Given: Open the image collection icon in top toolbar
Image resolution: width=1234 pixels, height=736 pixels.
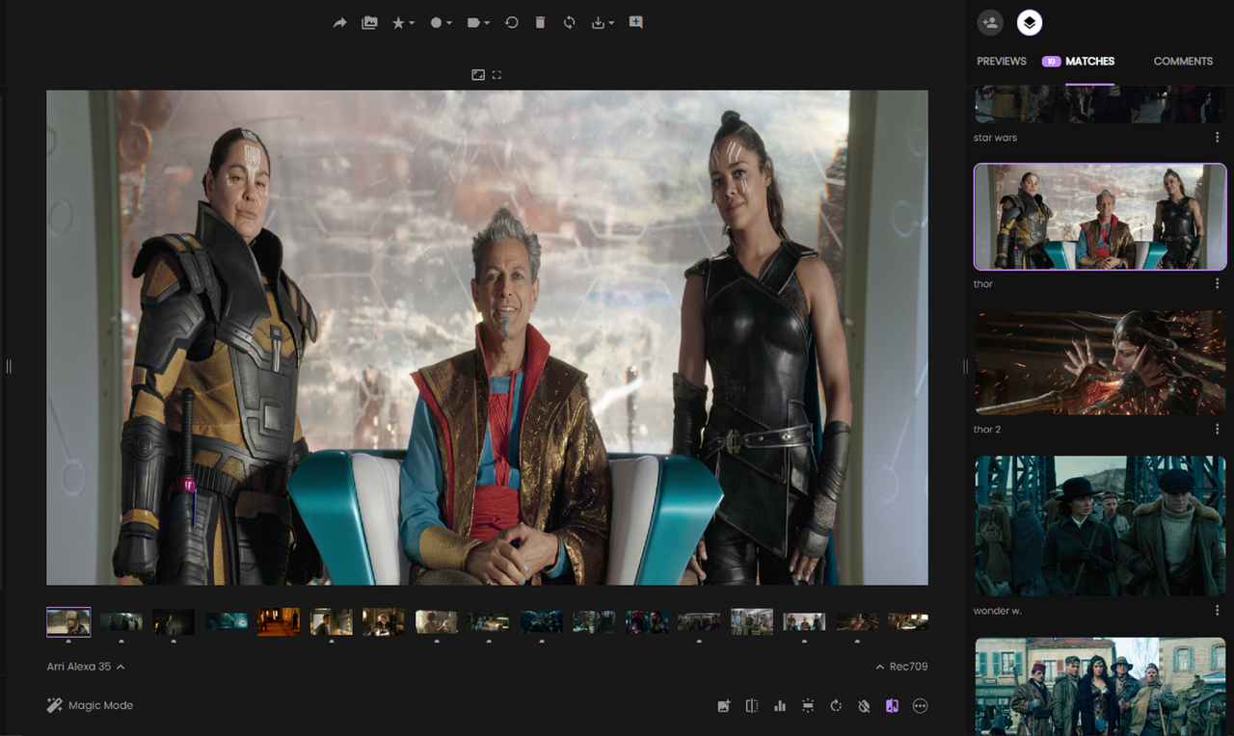Looking at the screenshot, I should pyautogui.click(x=369, y=22).
